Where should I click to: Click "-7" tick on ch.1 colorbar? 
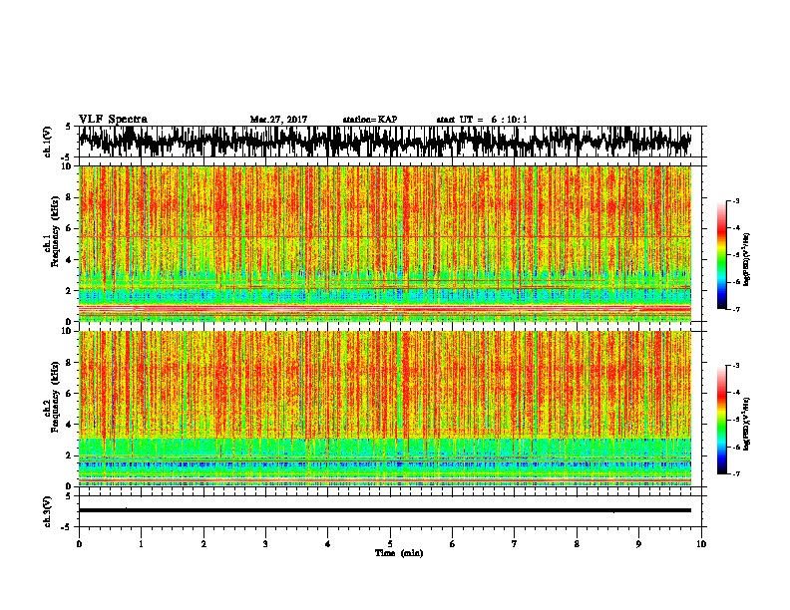735,309
